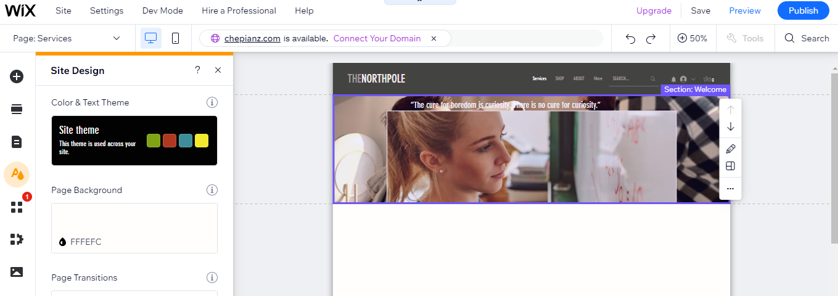Select the Site Design sidebar icon
This screenshot has height=296, width=838.
click(17, 175)
